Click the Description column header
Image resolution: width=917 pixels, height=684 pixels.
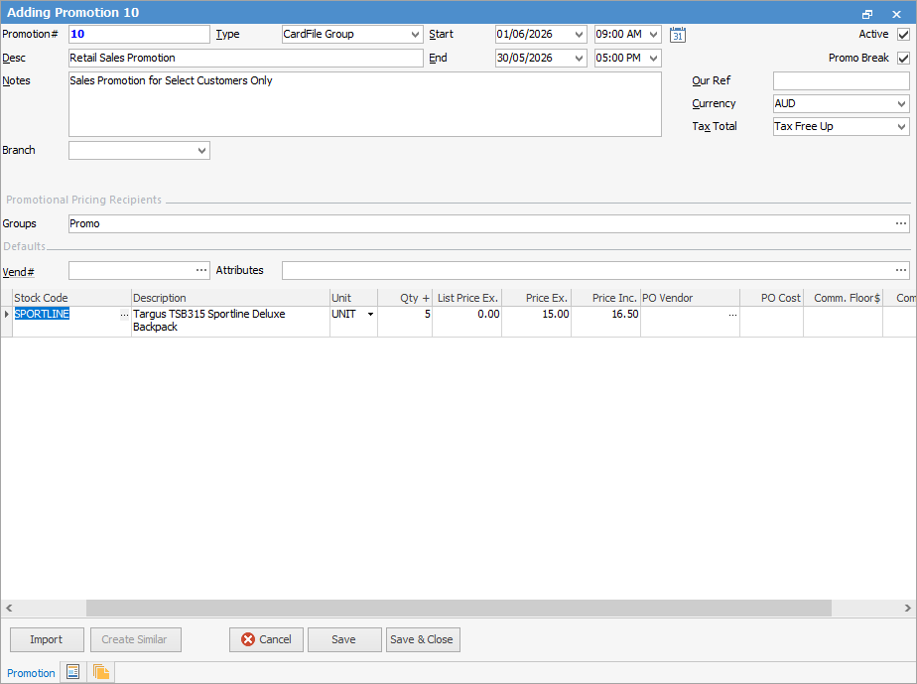coord(230,298)
